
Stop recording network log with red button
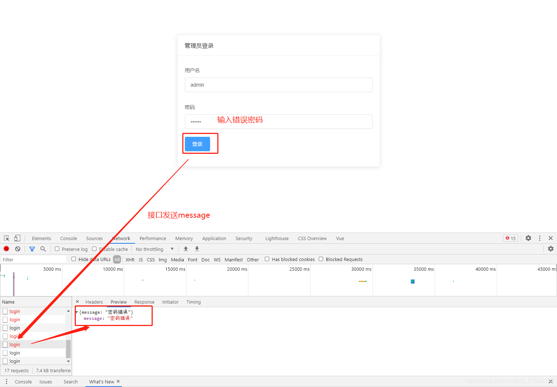pyautogui.click(x=6, y=249)
